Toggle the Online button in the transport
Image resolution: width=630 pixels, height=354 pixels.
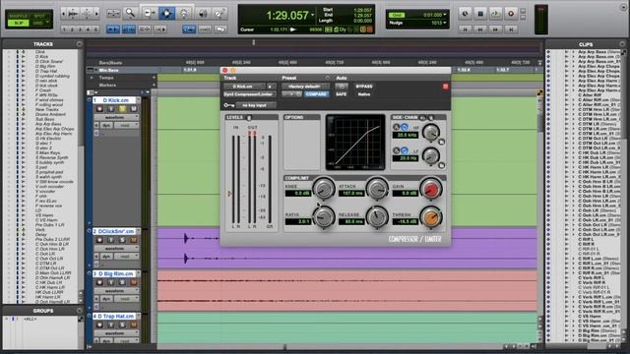(x=465, y=13)
